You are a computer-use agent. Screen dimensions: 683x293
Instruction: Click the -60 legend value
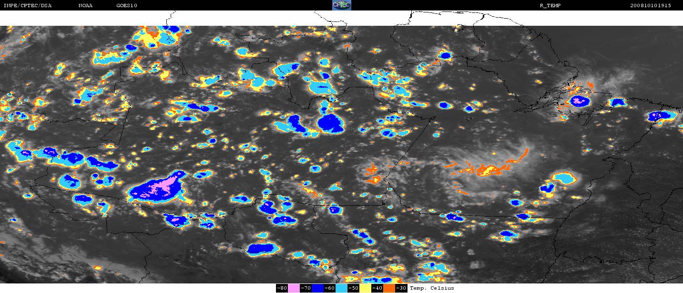click(329, 288)
